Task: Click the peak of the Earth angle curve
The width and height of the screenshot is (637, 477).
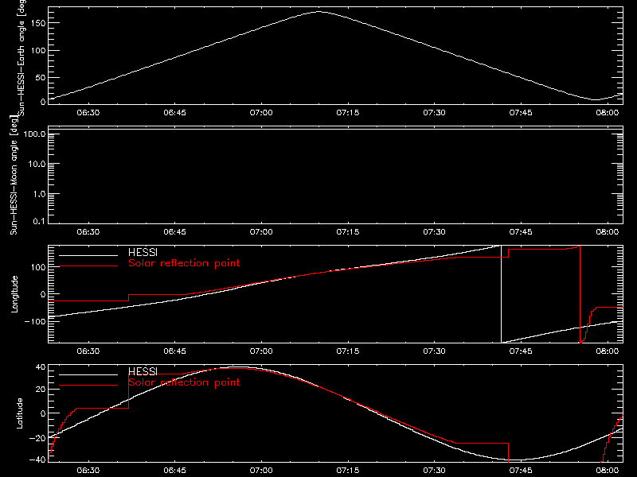Action: tap(318, 12)
